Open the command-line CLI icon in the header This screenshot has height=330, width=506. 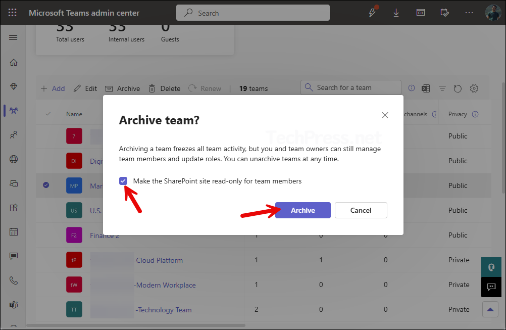tap(421, 13)
